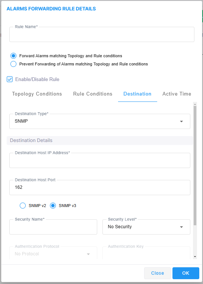Viewport: 203px width, 284px height.
Task: Switch to the Topology Conditions tab
Action: pos(37,94)
